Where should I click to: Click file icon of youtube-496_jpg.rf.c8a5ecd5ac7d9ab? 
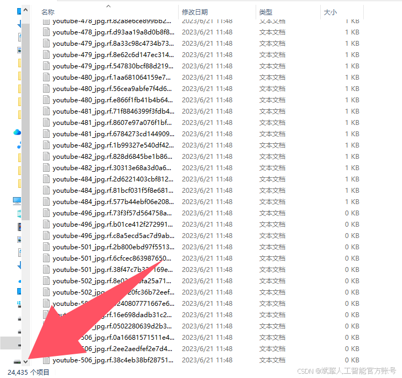click(46, 235)
